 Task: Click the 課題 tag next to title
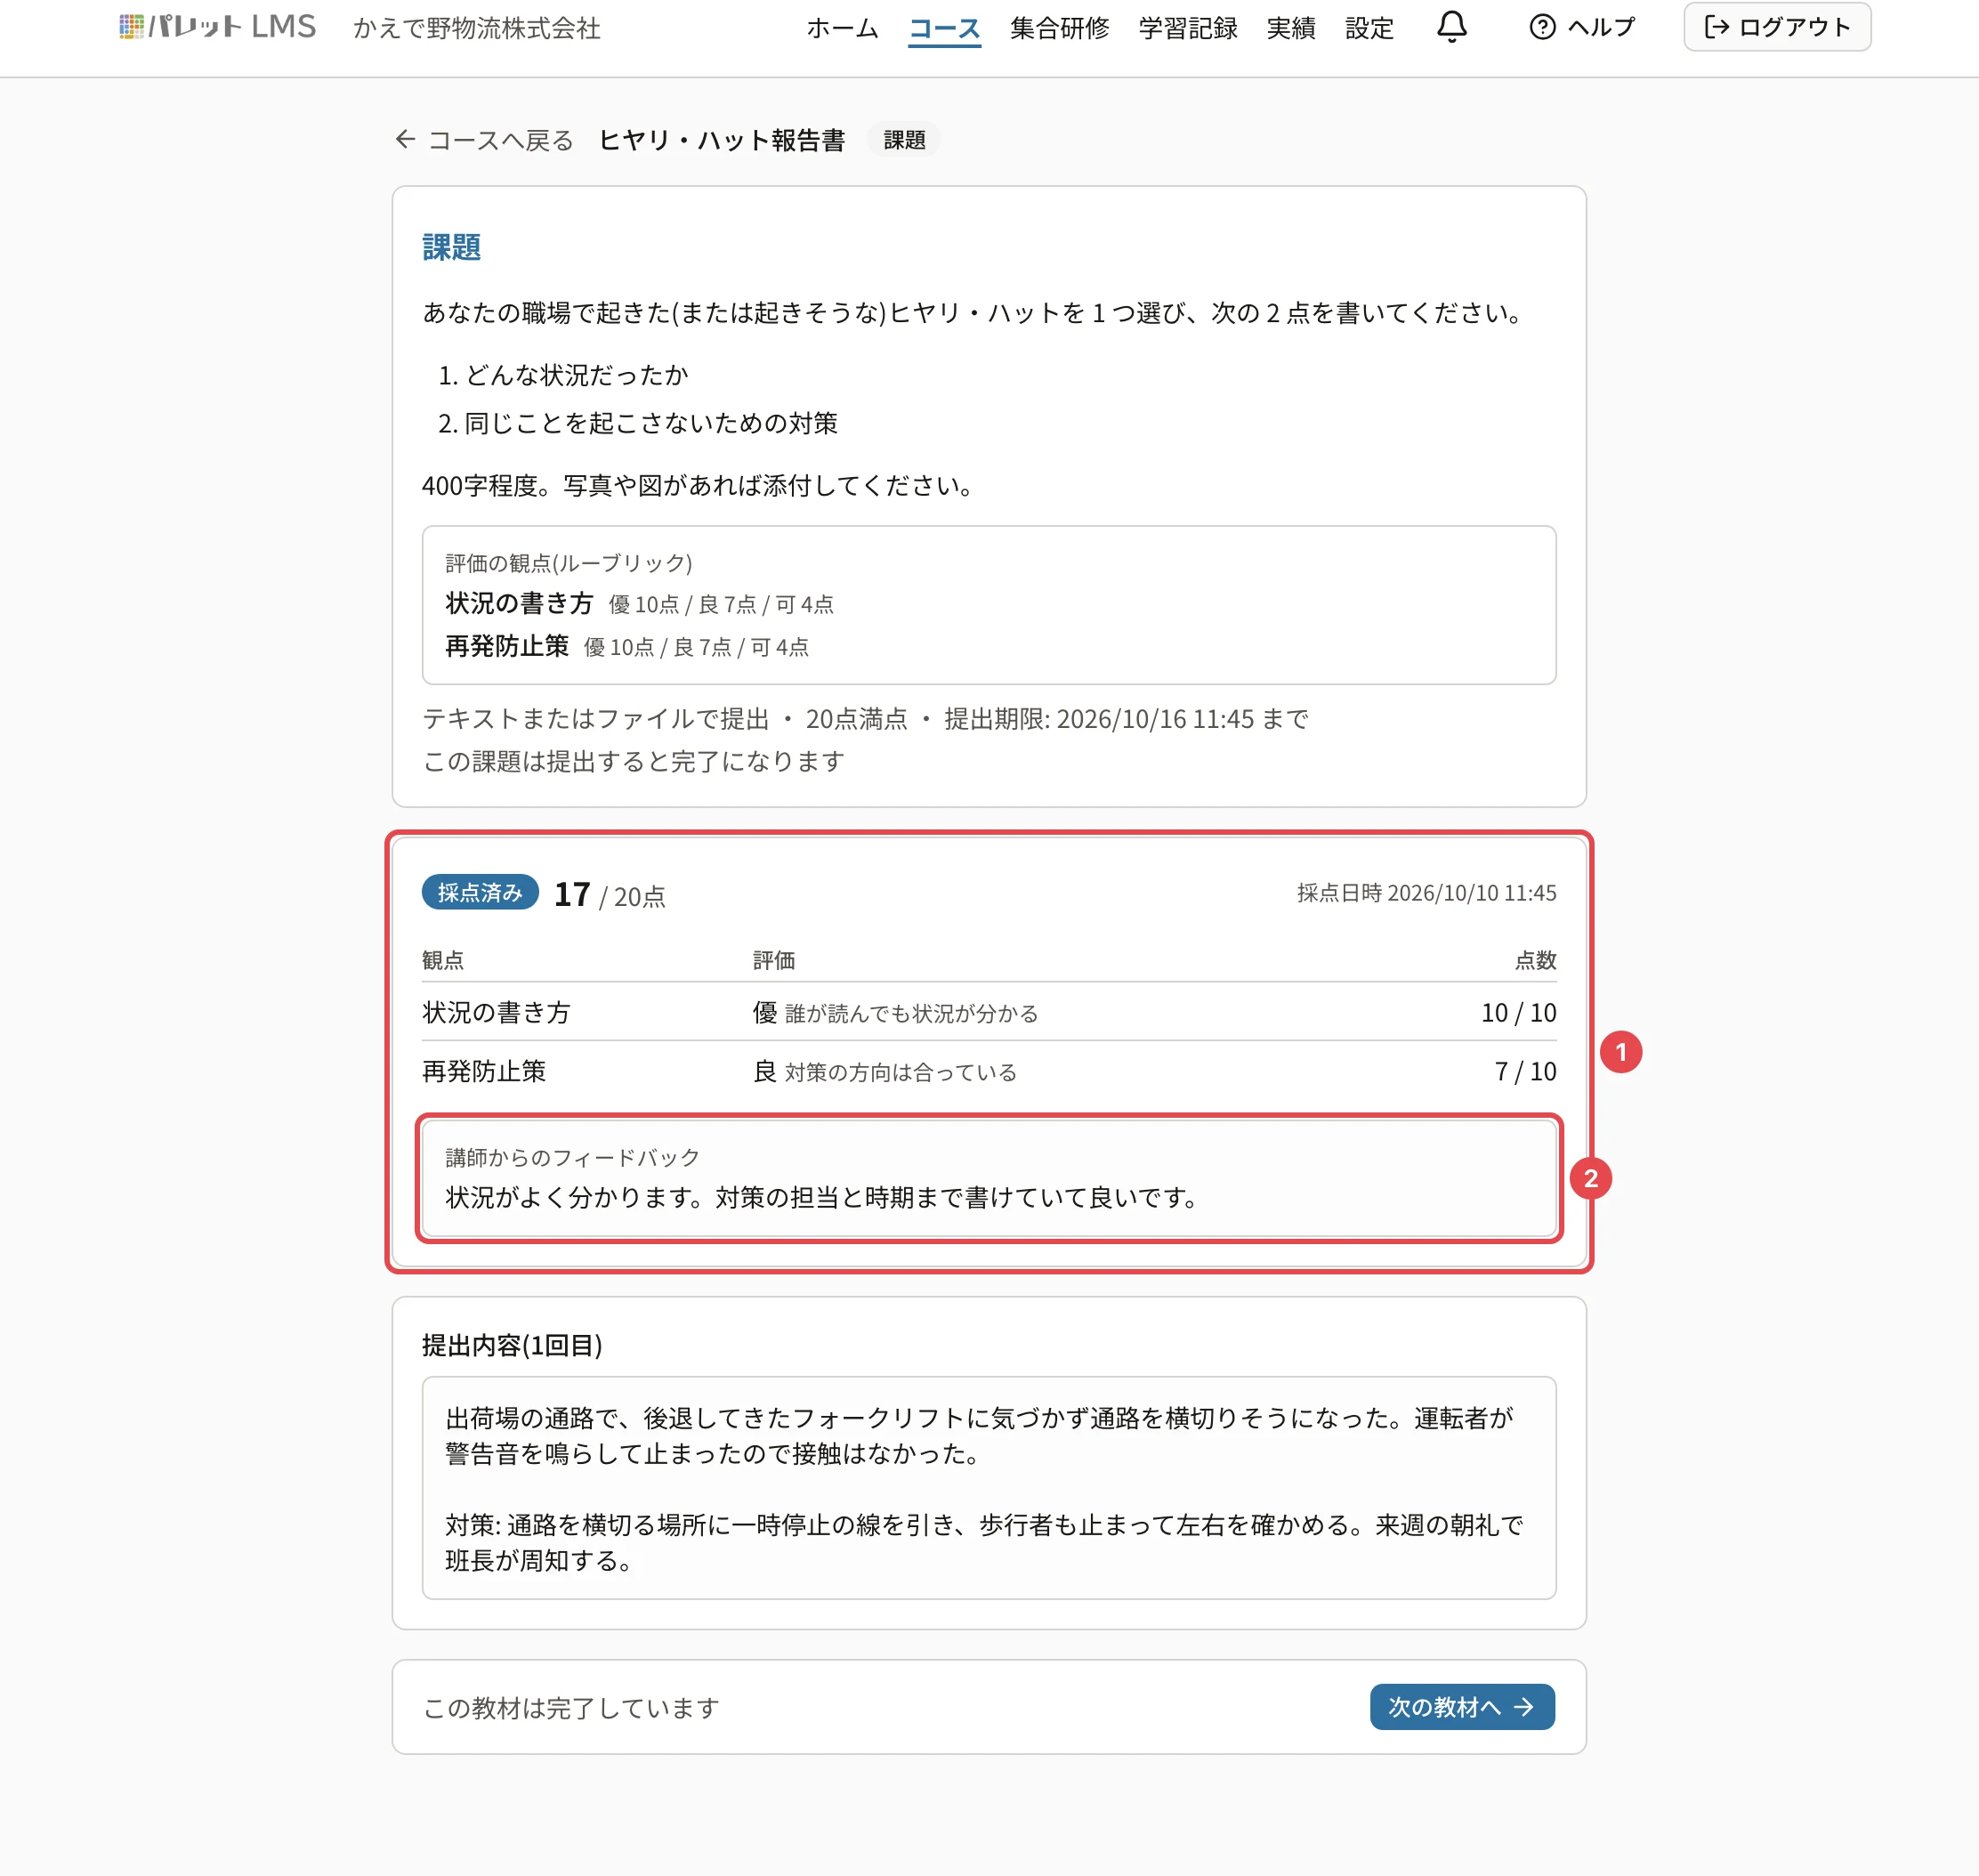coord(904,140)
